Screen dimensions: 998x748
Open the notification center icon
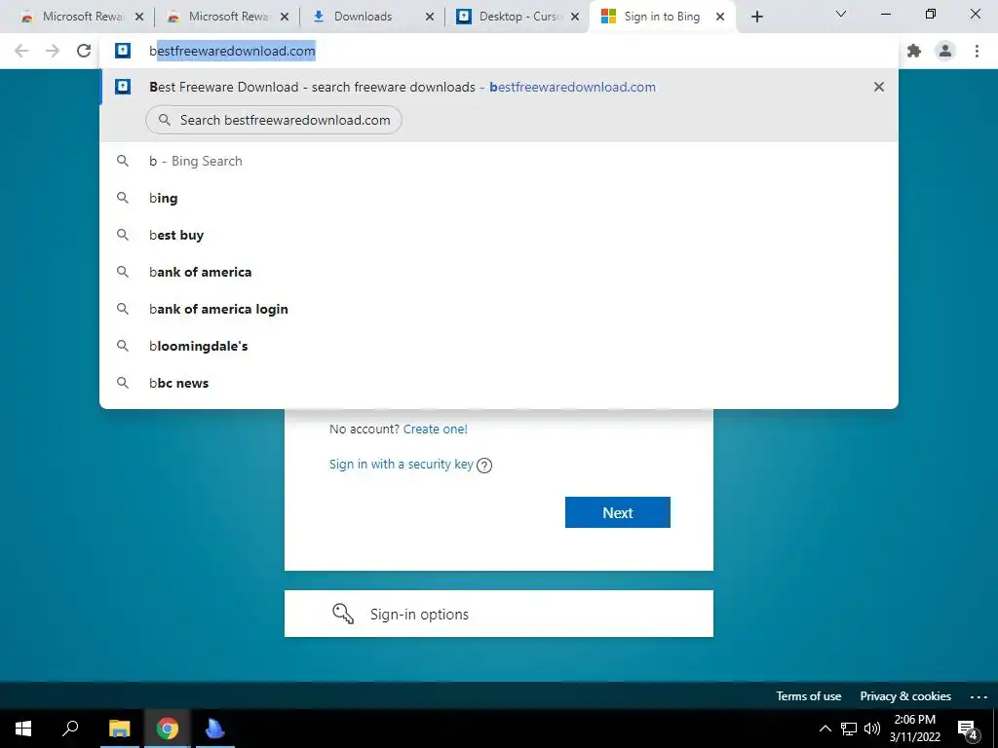[968, 730]
